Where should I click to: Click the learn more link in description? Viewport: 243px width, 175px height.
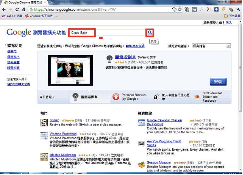coord(135,46)
